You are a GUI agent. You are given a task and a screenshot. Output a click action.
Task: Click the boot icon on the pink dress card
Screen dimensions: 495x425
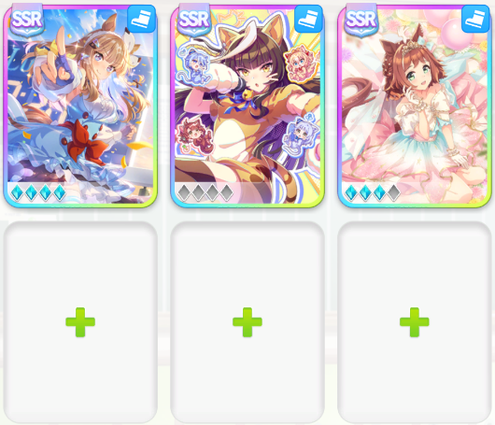point(475,19)
